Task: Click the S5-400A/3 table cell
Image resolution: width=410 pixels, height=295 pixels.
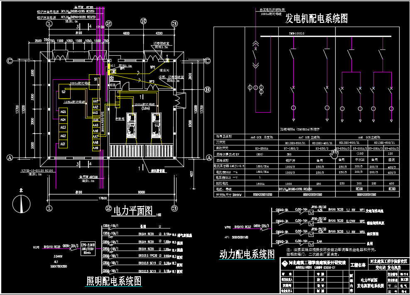Action: coord(391,149)
